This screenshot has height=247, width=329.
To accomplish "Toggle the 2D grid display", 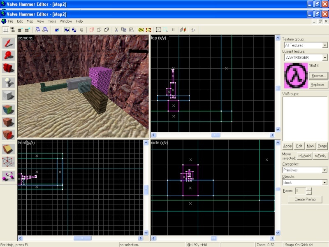I will pyautogui.click(x=6, y=30).
